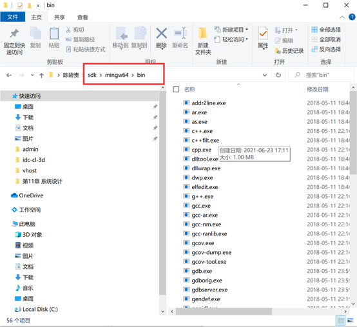
Task: Click the Refresh button beside address bar
Action: point(278,75)
